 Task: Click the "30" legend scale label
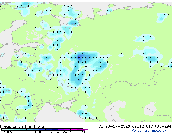[59, 132]
